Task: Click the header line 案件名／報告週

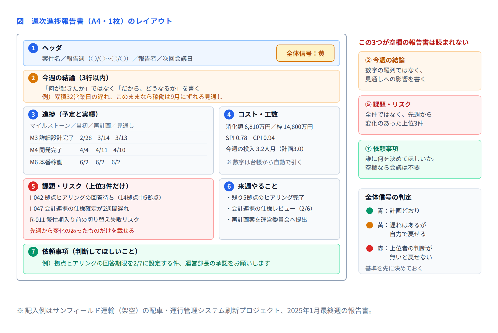Action: [x=117, y=59]
